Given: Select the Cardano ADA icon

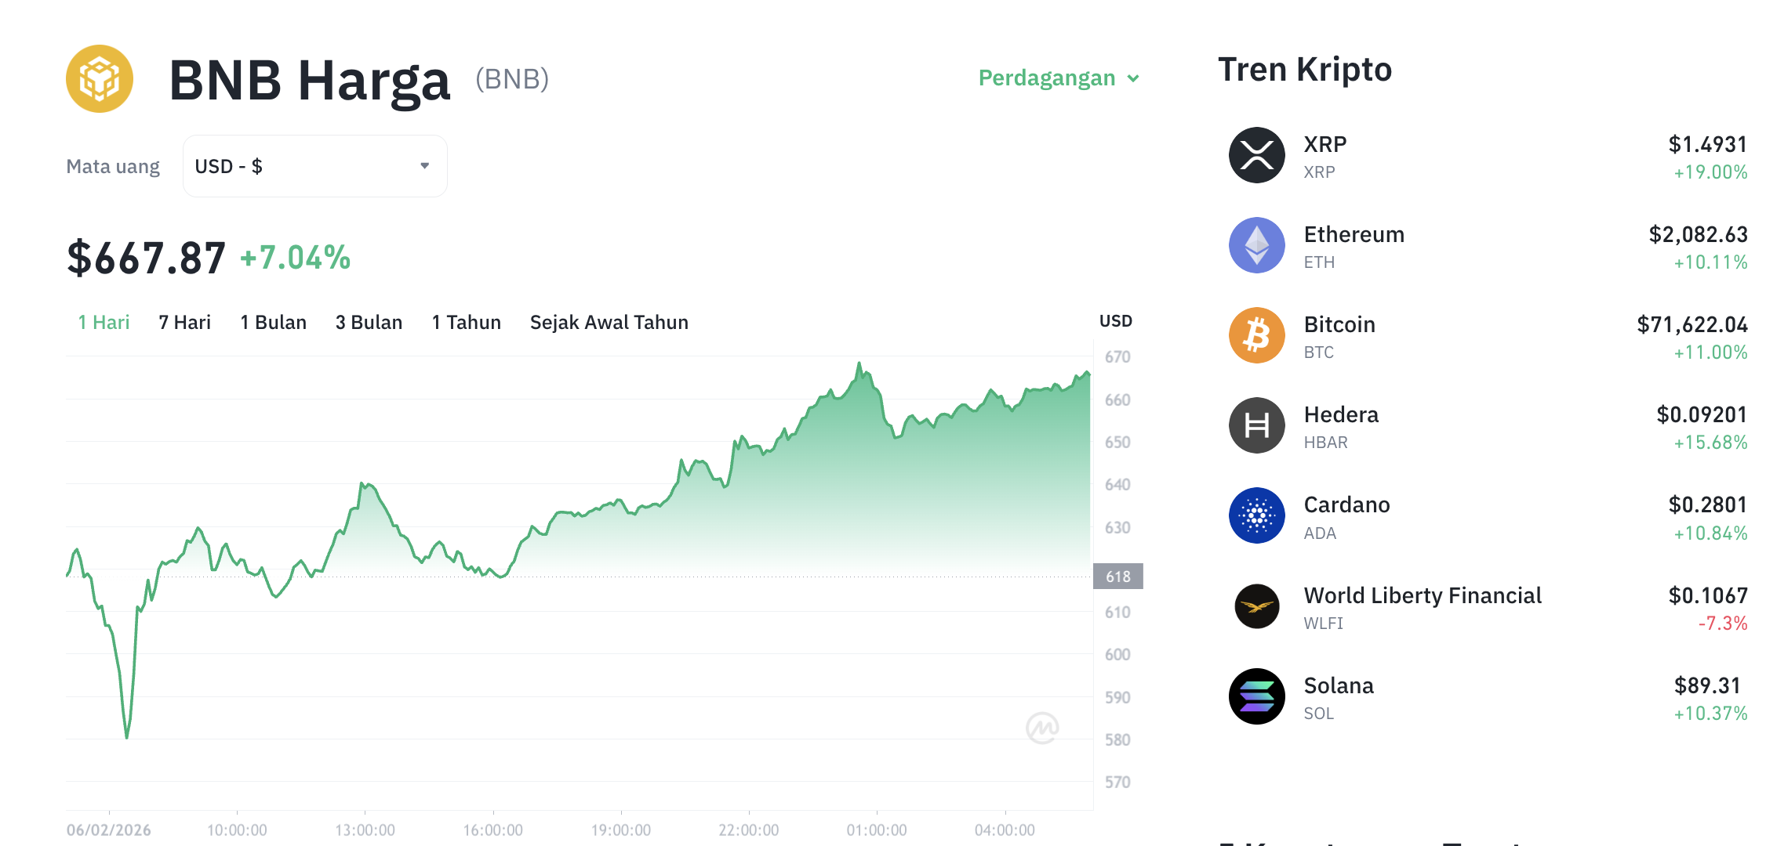Looking at the screenshot, I should coord(1256,515).
